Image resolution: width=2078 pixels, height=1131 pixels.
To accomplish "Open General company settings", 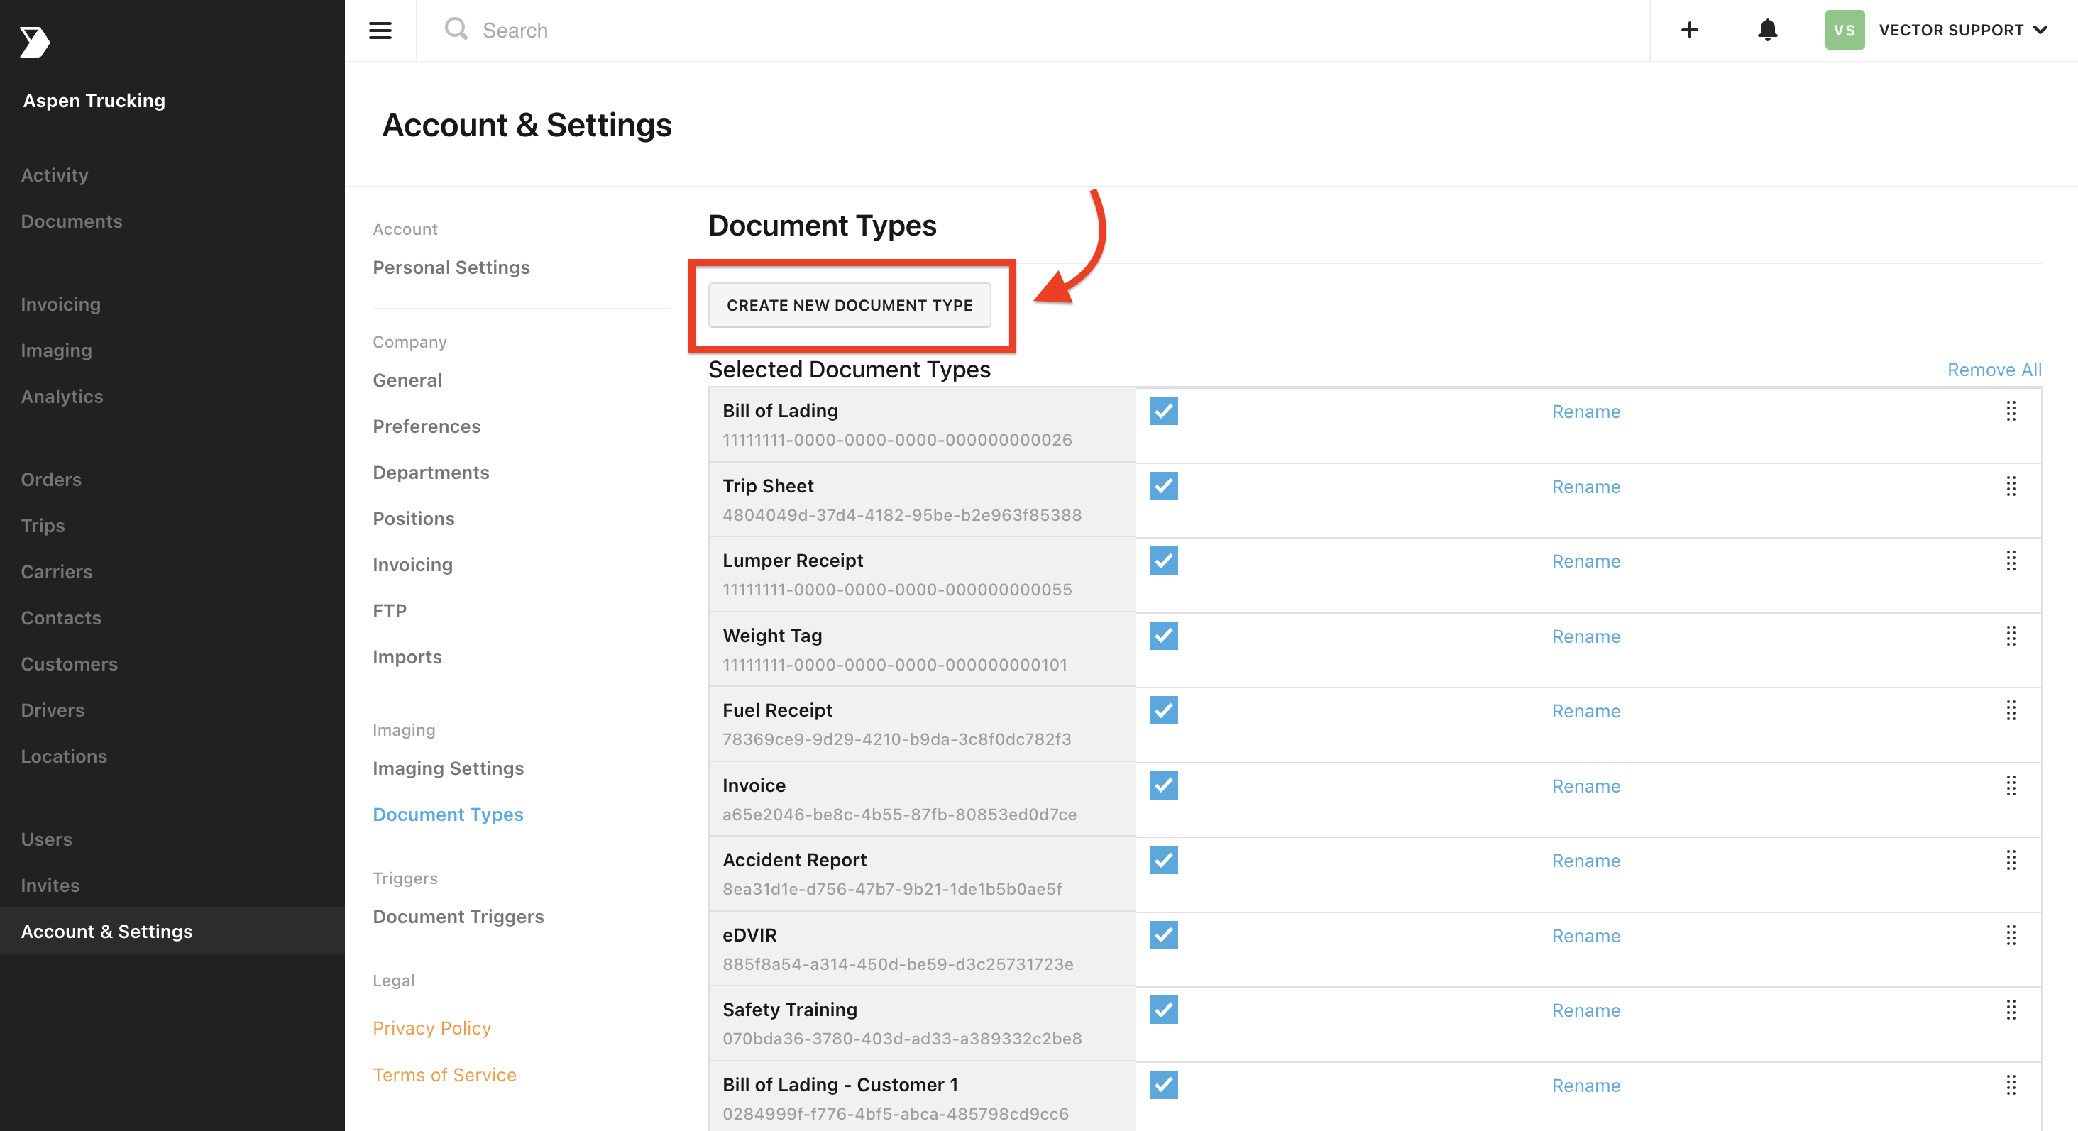I will click(x=407, y=380).
